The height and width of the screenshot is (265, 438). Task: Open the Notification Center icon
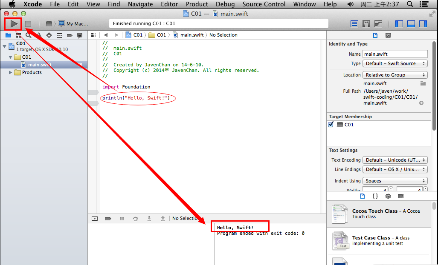[424, 4]
